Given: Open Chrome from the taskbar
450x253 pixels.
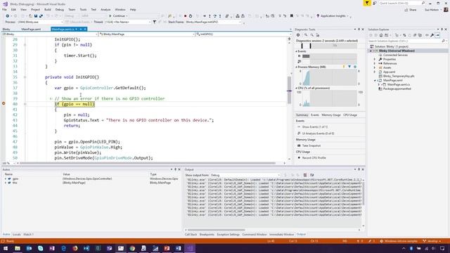Looking at the screenshot, I should click(x=132, y=248).
